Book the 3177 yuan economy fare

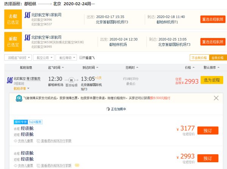click(x=208, y=131)
